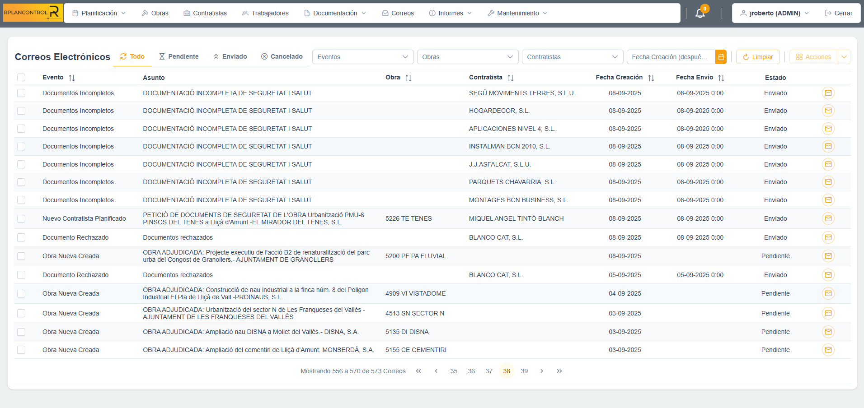Go to page 36
The image size is (864, 408).
pos(471,371)
